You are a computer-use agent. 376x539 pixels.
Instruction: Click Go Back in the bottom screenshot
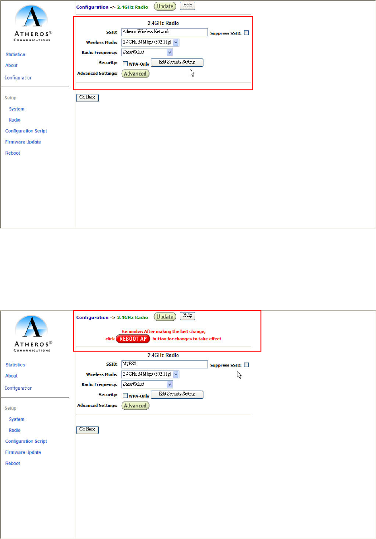pyautogui.click(x=87, y=430)
